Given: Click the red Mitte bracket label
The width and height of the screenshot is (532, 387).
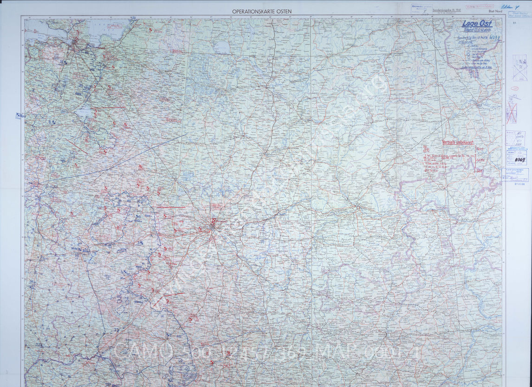Looking at the screenshot, I should (480, 160).
